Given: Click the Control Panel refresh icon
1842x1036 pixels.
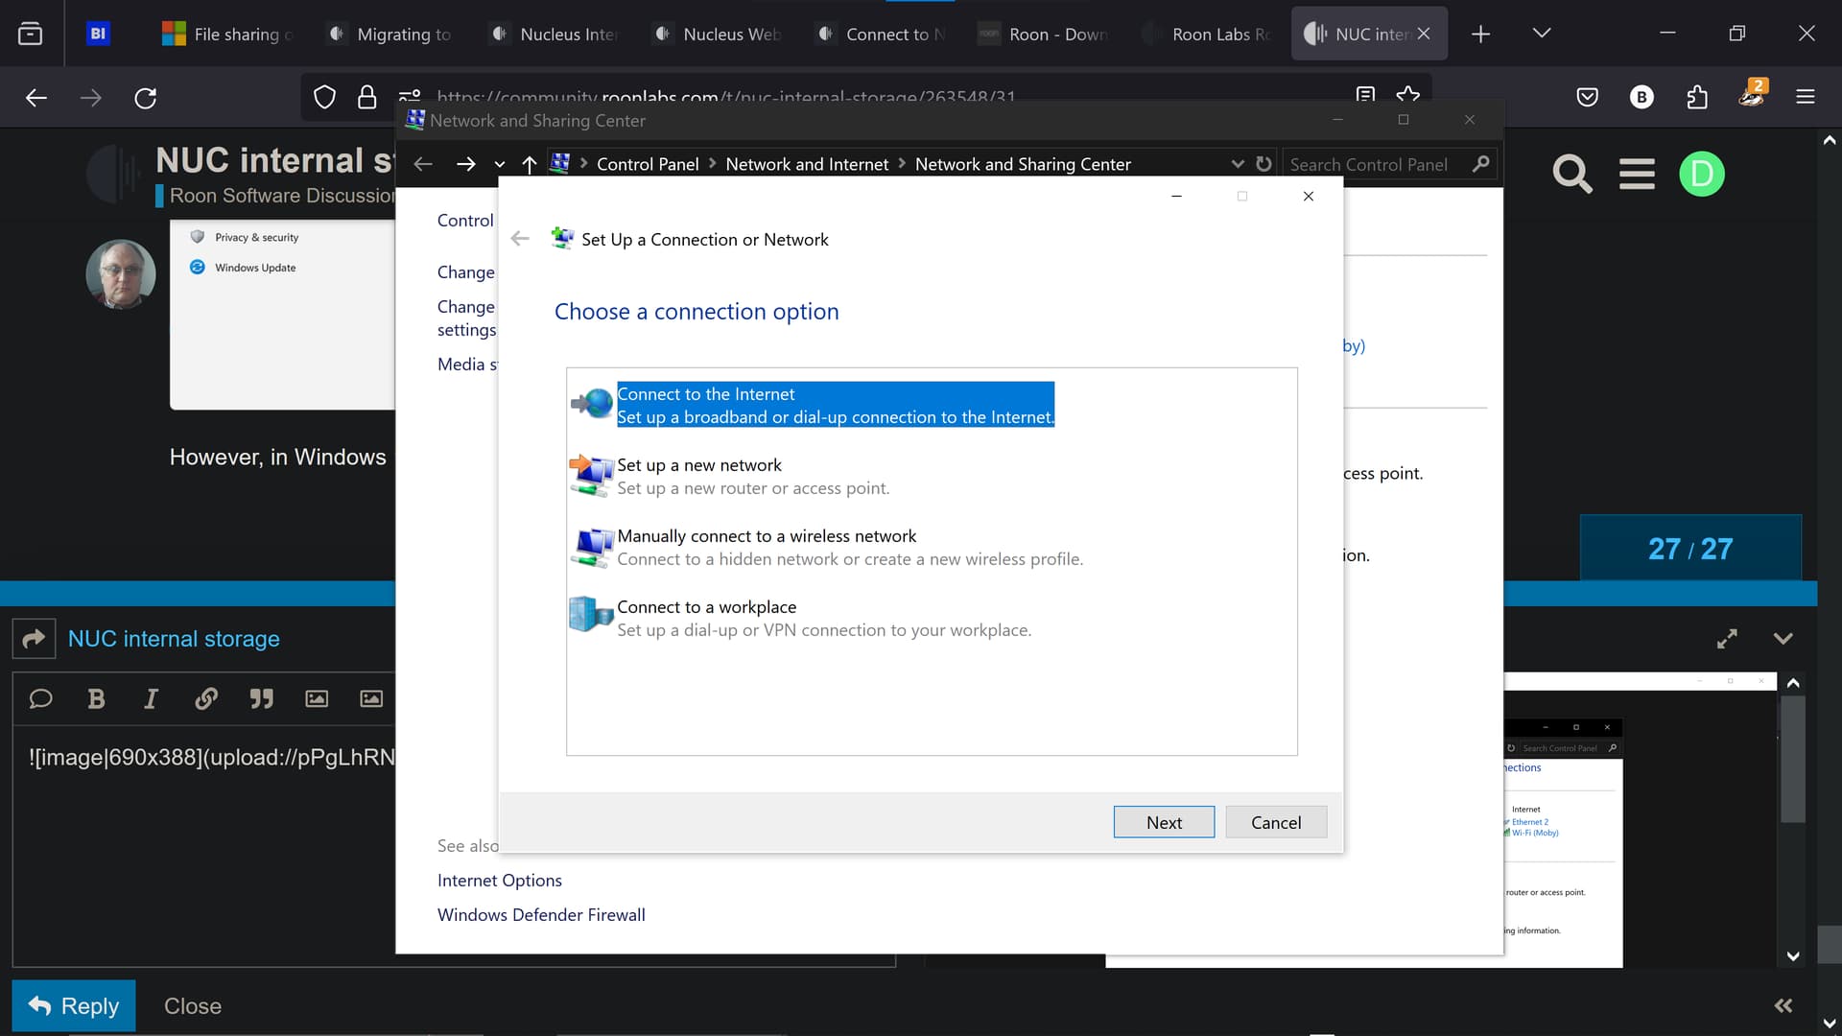Looking at the screenshot, I should 1263,164.
